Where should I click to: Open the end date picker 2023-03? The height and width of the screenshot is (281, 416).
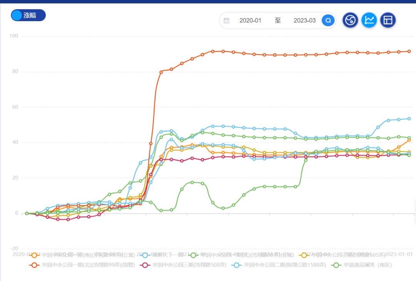(x=305, y=20)
